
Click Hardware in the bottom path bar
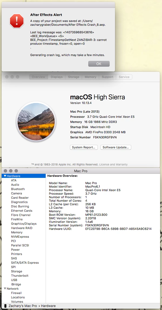48,306
